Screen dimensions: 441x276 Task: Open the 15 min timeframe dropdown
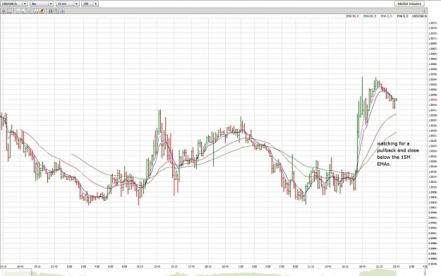pyautogui.click(x=68, y=4)
